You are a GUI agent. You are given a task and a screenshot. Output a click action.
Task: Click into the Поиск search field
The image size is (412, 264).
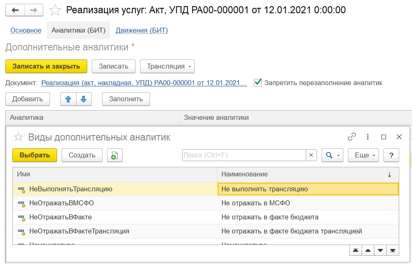click(x=244, y=155)
